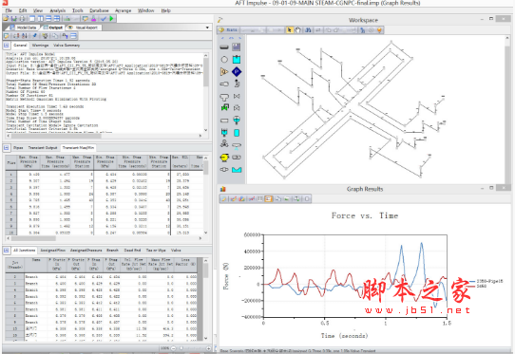
Task: Click the binoculars find icon in Workspace
Action: click(308, 30)
